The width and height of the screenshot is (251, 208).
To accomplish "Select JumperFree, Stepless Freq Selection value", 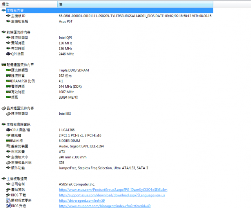I will point(104,168).
